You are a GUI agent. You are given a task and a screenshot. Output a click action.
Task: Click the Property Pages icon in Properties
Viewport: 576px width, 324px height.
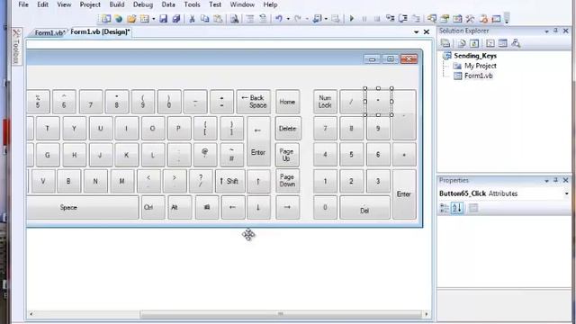coord(473,208)
